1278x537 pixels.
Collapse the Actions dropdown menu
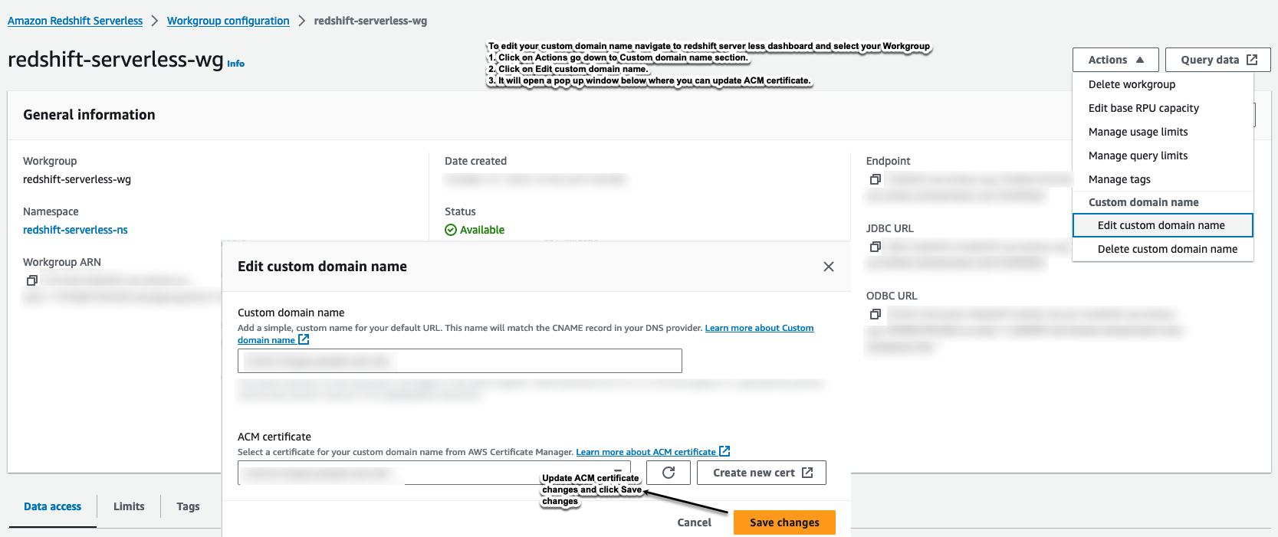pyautogui.click(x=1115, y=60)
